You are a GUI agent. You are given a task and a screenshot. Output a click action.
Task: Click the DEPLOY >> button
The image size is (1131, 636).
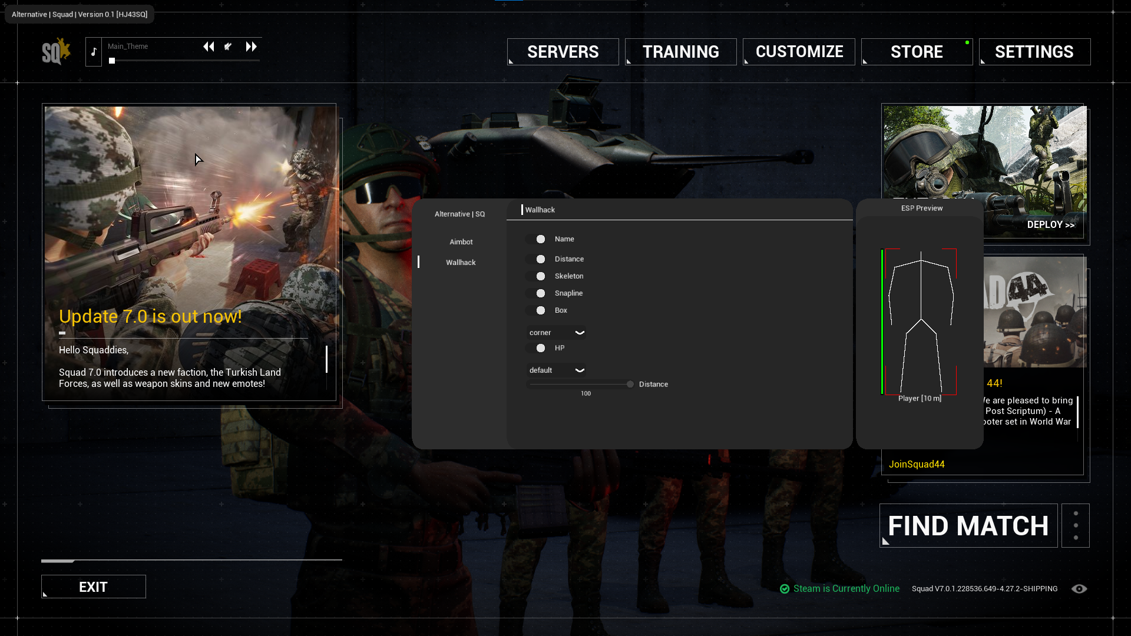pos(1050,224)
